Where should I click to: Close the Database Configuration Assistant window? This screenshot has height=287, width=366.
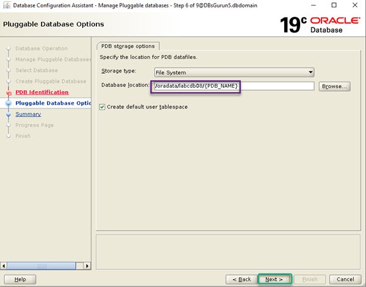pyautogui.click(x=355, y=5)
